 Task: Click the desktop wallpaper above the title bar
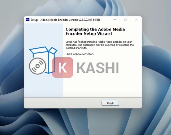coord(83,8)
